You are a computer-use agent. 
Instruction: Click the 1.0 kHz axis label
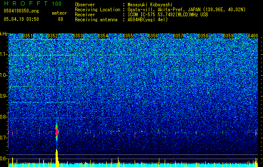tap(4, 75)
